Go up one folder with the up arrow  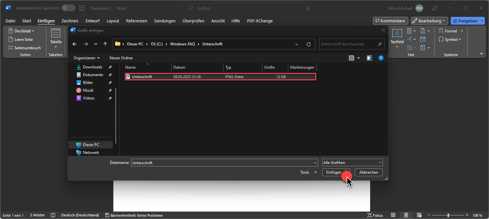pos(105,44)
